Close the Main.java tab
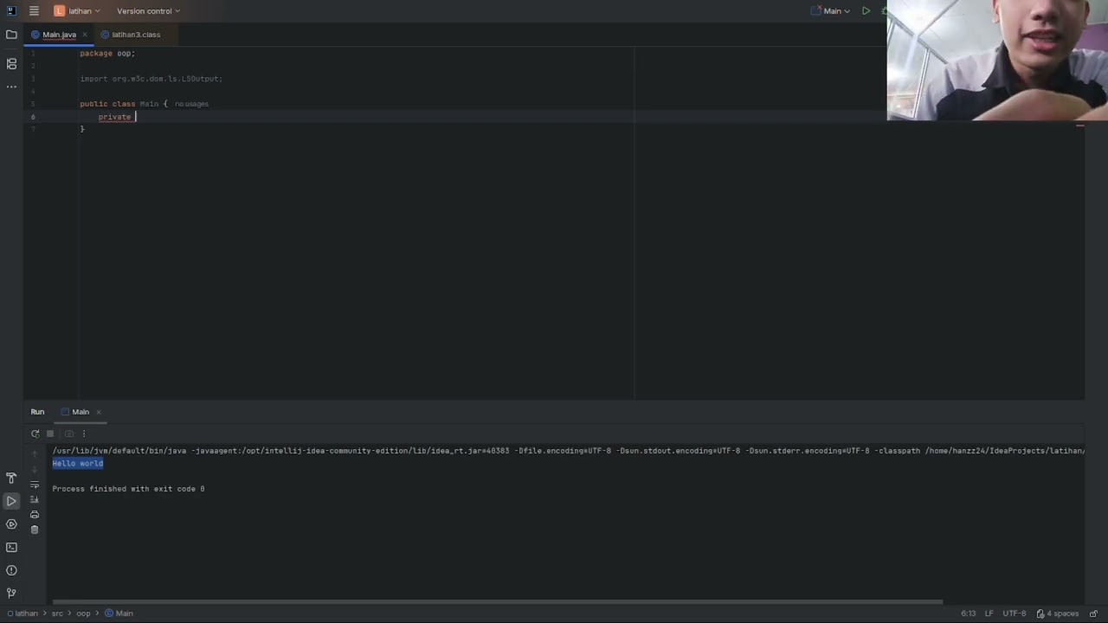The height and width of the screenshot is (623, 1108). [85, 35]
